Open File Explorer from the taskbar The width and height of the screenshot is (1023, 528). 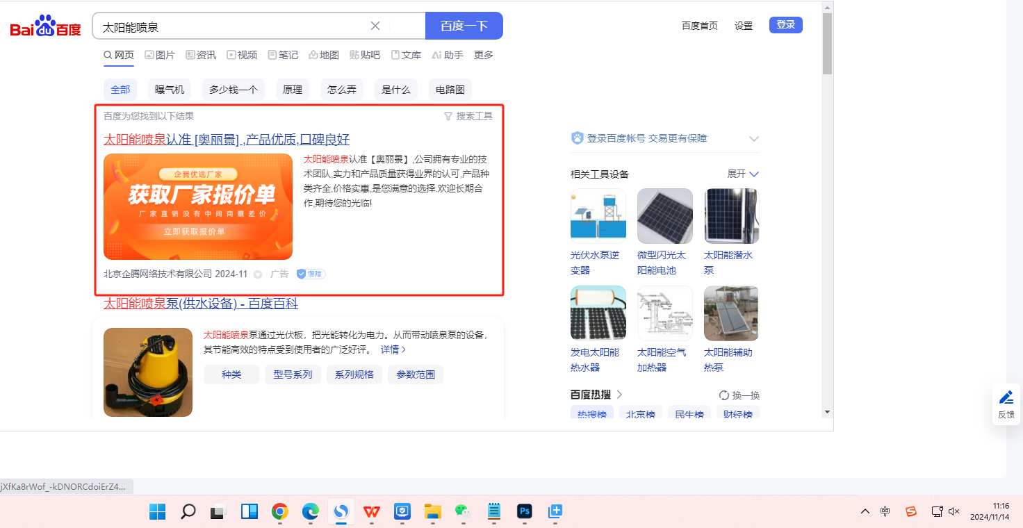tap(433, 512)
